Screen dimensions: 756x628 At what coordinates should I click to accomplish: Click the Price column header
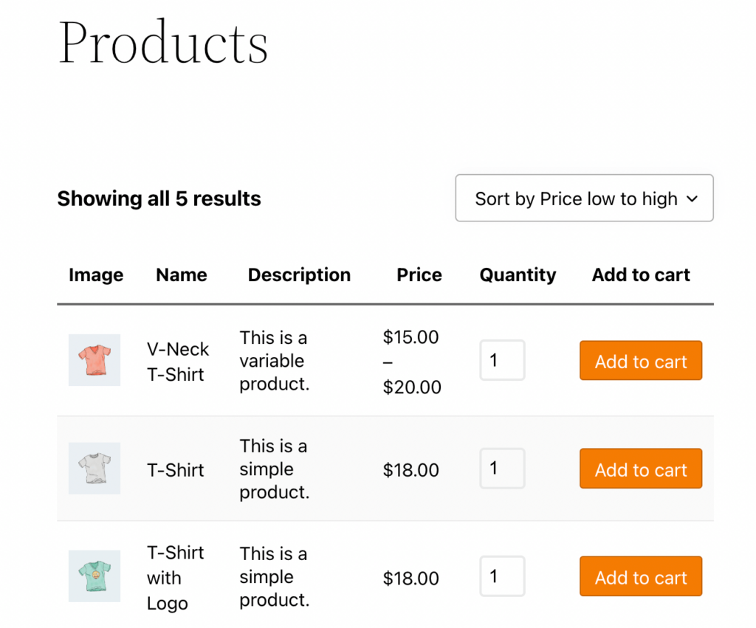click(x=419, y=275)
